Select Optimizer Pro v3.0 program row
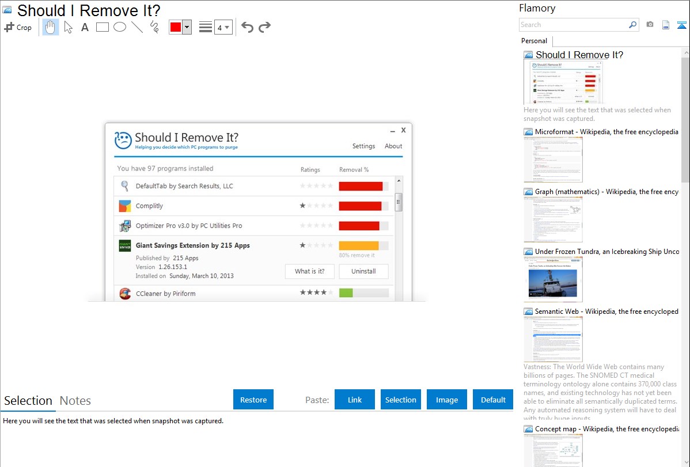This screenshot has width=690, height=467. (x=254, y=226)
